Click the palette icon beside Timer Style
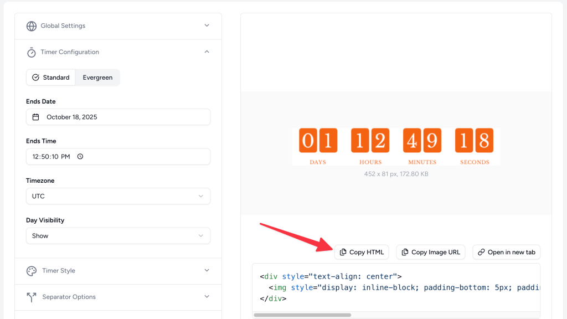The height and width of the screenshot is (319, 567). pos(32,270)
